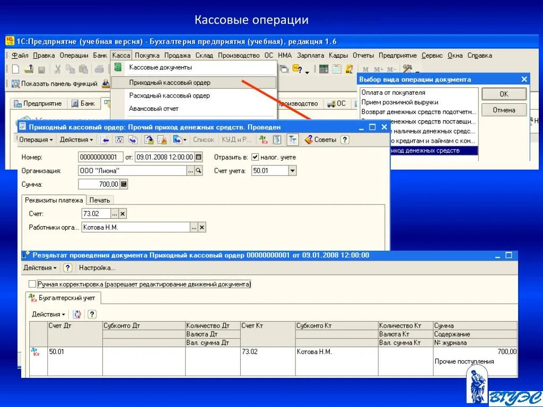
Task: Select Расходный кассовый ордер menu entry
Action: click(x=194, y=95)
